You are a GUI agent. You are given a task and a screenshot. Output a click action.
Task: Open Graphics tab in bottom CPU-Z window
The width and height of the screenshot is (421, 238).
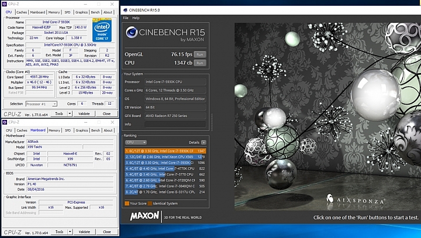tap(82, 130)
